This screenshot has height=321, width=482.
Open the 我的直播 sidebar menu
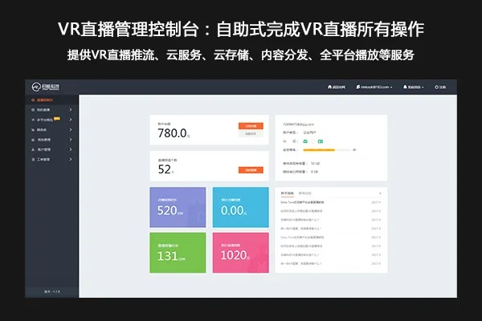(51, 110)
